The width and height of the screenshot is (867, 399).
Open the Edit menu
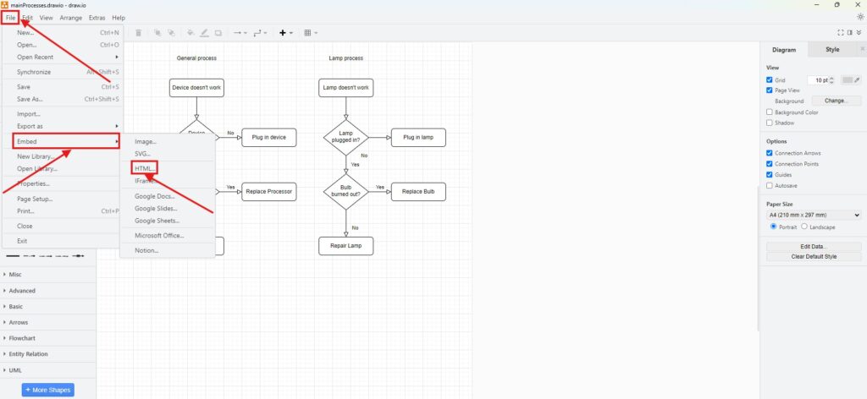(28, 18)
